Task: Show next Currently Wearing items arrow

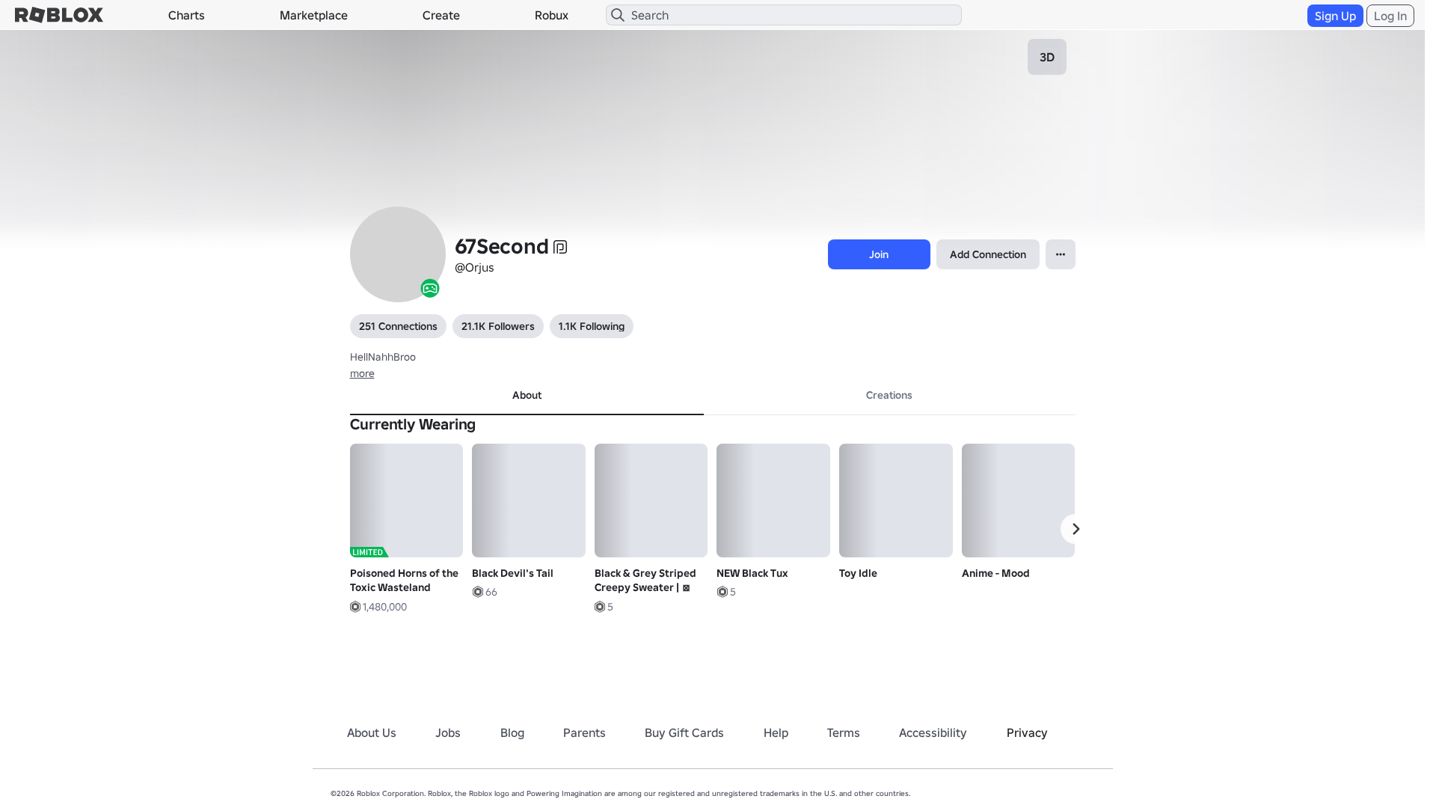Action: (1076, 529)
